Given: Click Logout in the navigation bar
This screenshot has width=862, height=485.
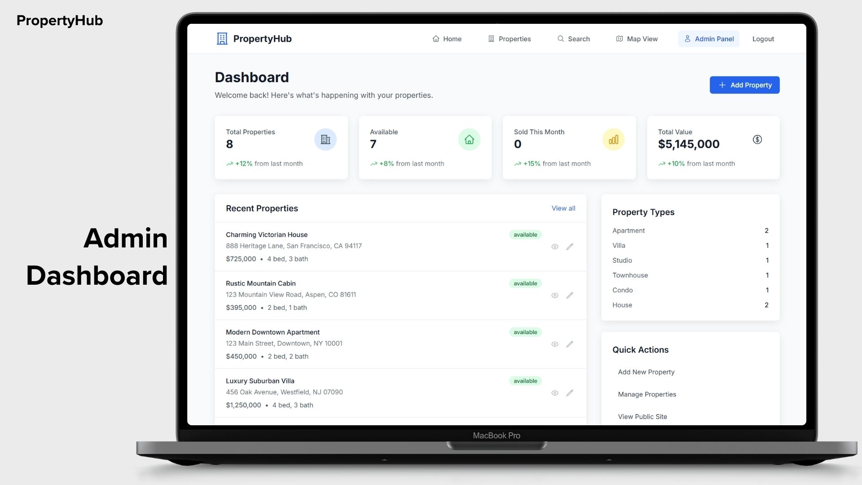Looking at the screenshot, I should [x=763, y=39].
